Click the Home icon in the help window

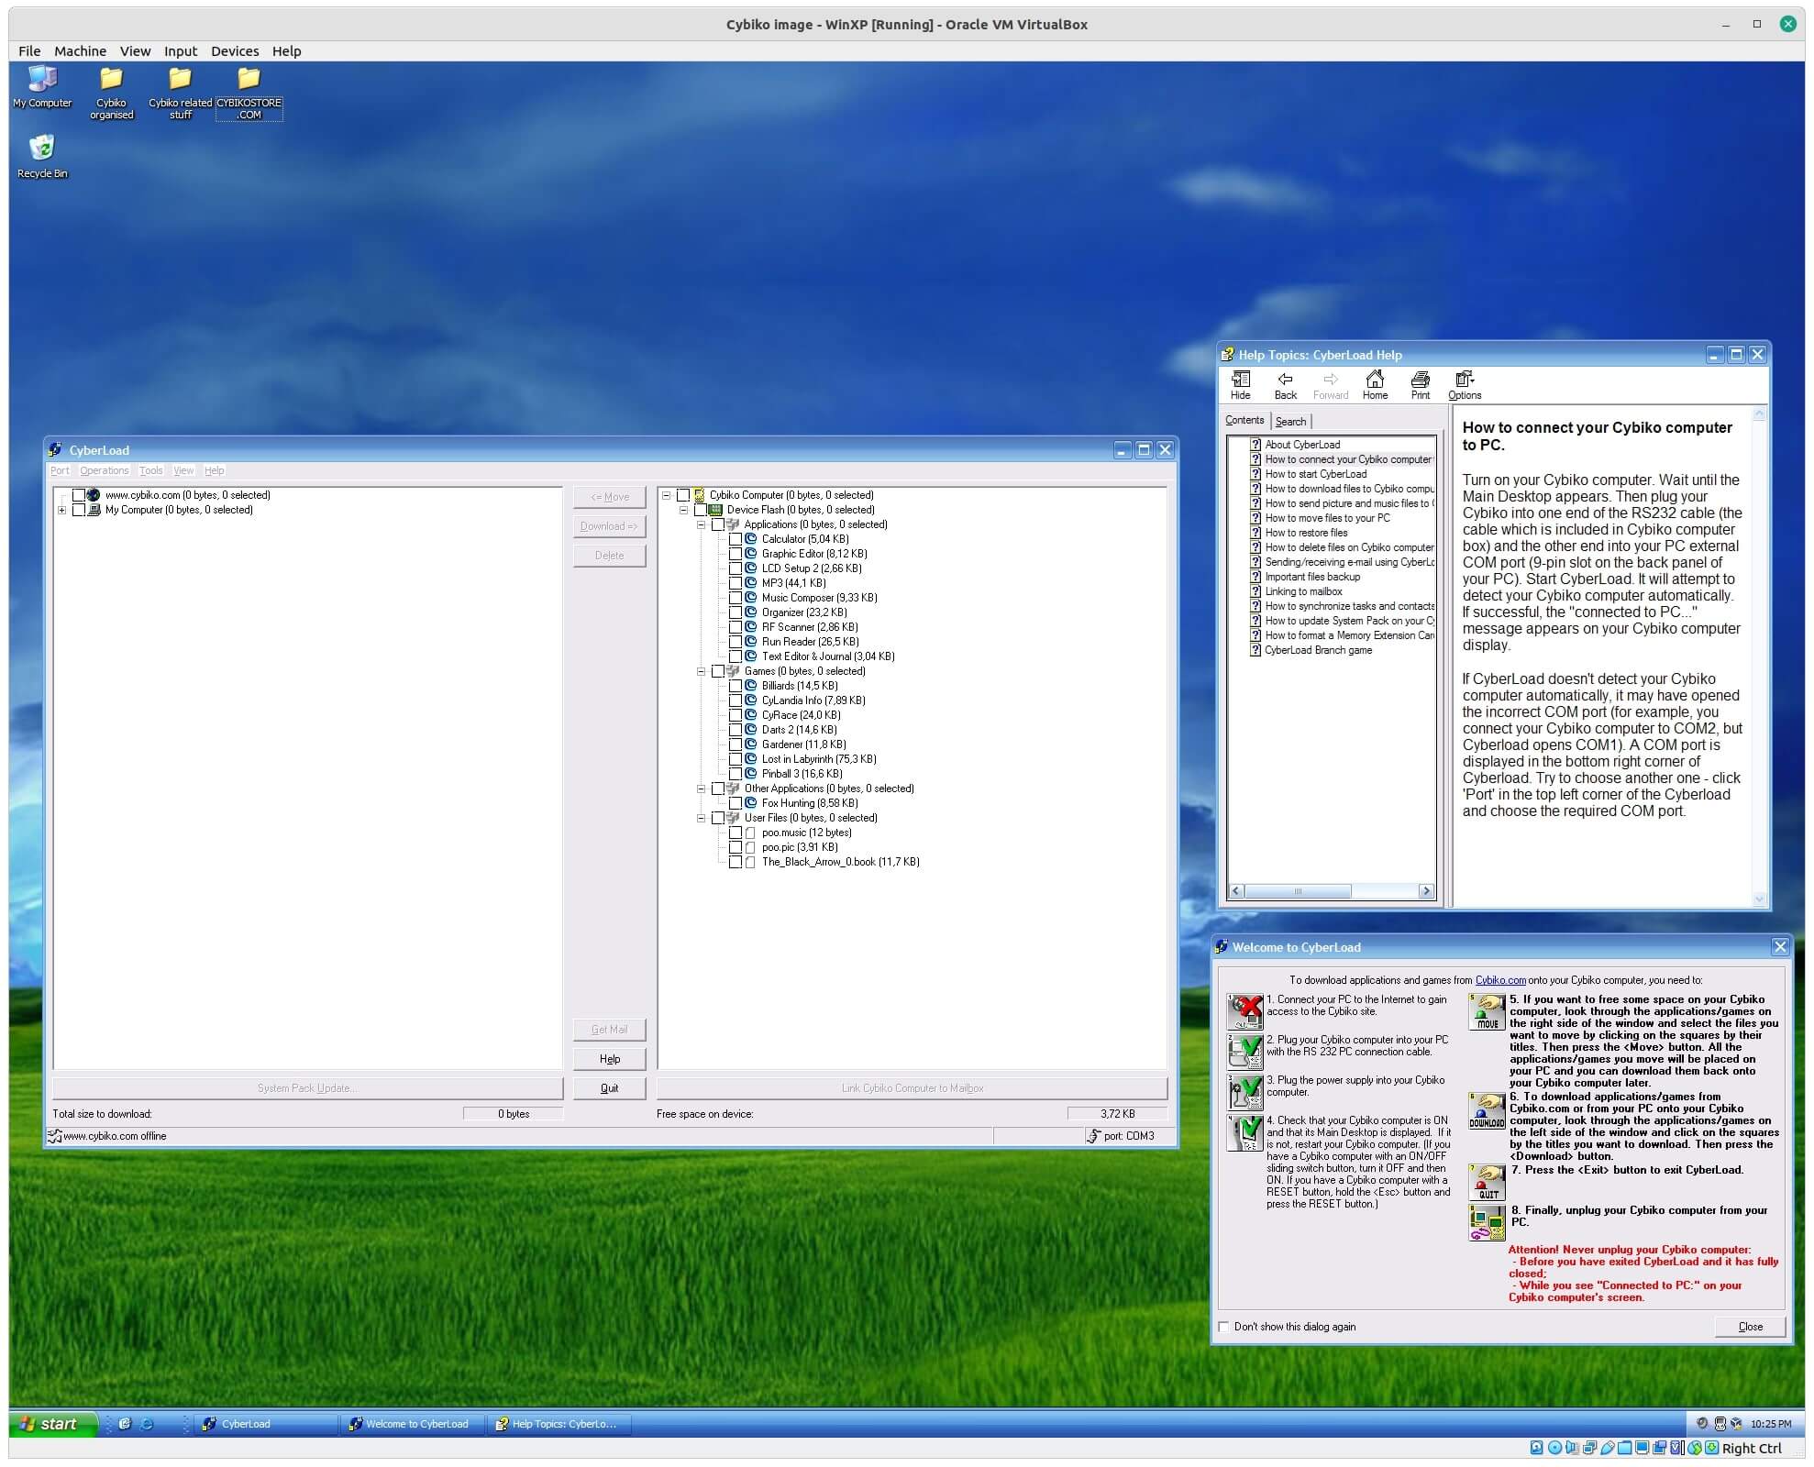click(1374, 383)
